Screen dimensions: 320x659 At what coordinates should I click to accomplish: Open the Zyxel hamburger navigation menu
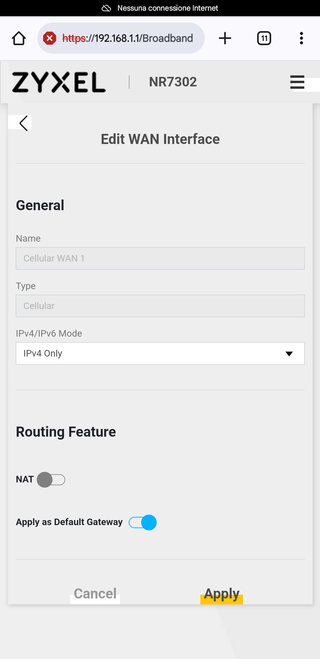coord(297,82)
